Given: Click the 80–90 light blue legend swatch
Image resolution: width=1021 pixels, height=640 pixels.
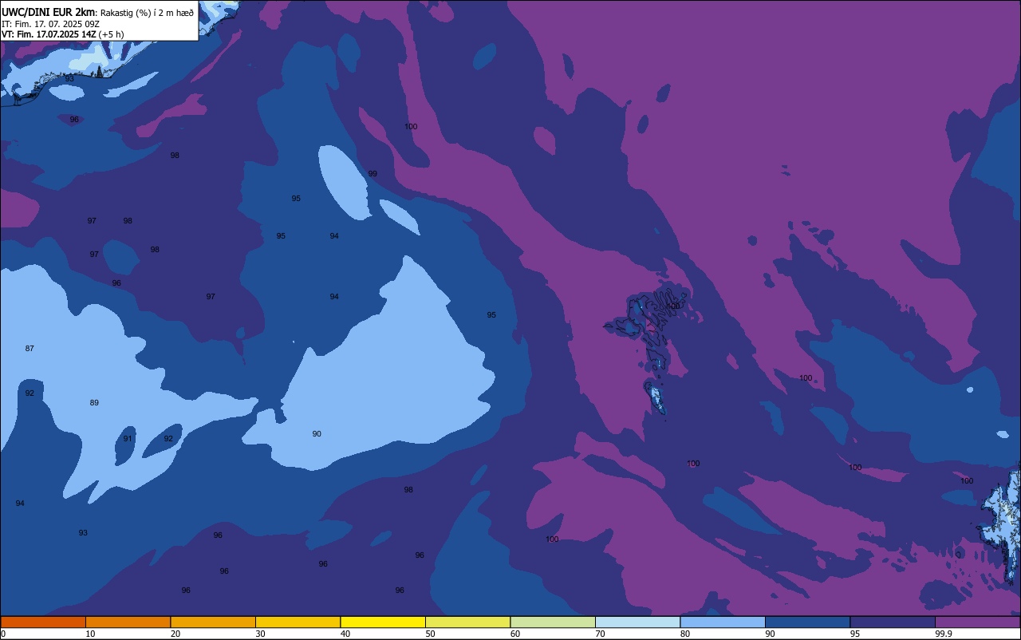Looking at the screenshot, I should tap(723, 622).
